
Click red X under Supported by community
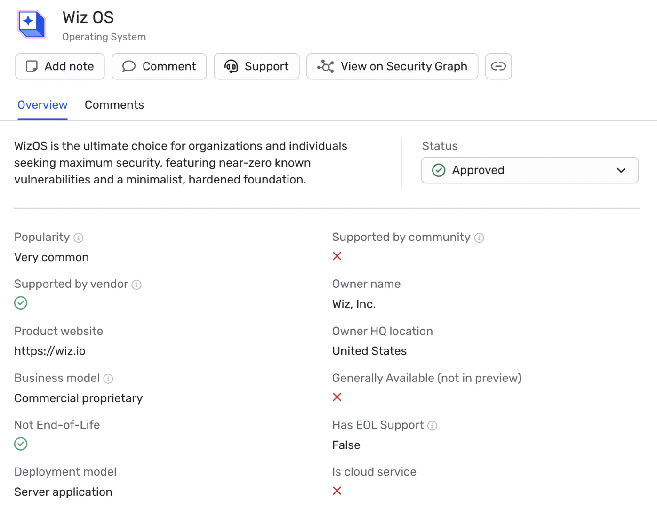click(337, 256)
